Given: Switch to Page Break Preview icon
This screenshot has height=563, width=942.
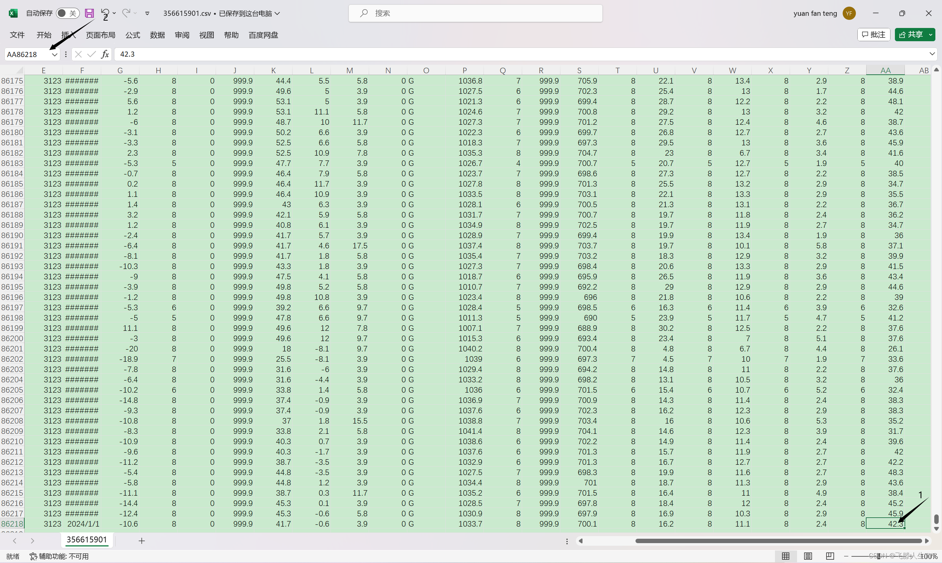Looking at the screenshot, I should 830,556.
